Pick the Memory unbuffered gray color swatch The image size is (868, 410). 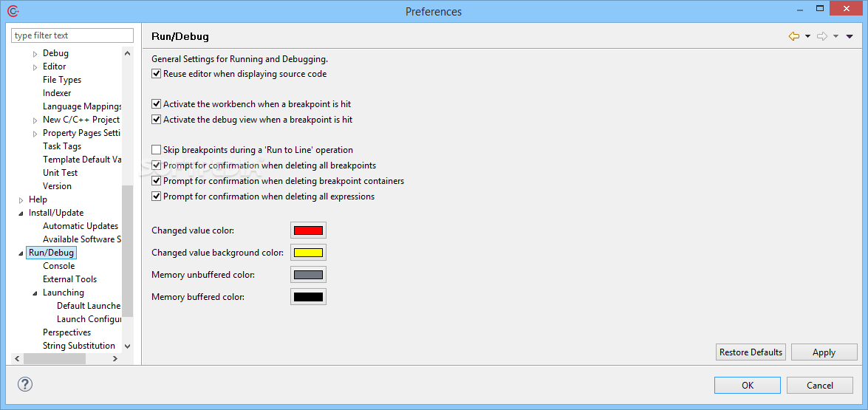point(308,274)
